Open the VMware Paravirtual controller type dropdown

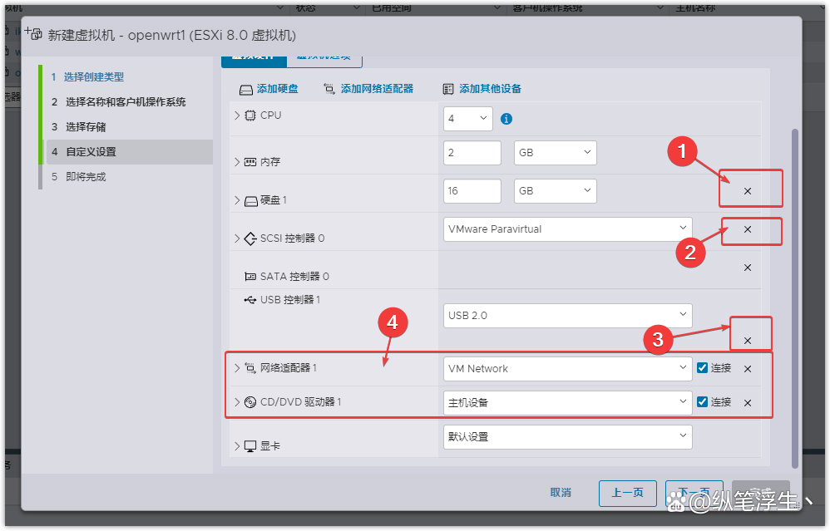click(568, 229)
